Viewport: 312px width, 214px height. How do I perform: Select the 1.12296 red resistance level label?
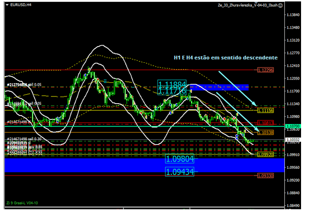click(x=265, y=70)
